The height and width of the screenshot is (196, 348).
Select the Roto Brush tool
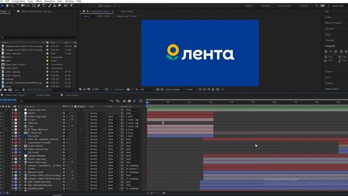(66, 6)
